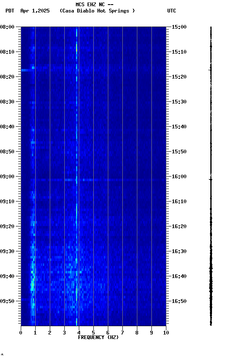The image size is (229, 359).
Task: Click the 16:20 UTC time label
Action: coord(179,227)
